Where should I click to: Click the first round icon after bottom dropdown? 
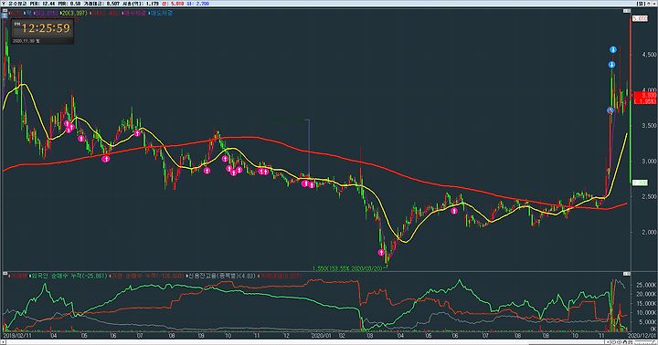(613, 342)
